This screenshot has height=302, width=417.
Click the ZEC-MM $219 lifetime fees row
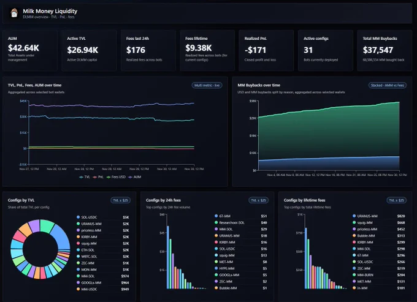click(x=379, y=268)
